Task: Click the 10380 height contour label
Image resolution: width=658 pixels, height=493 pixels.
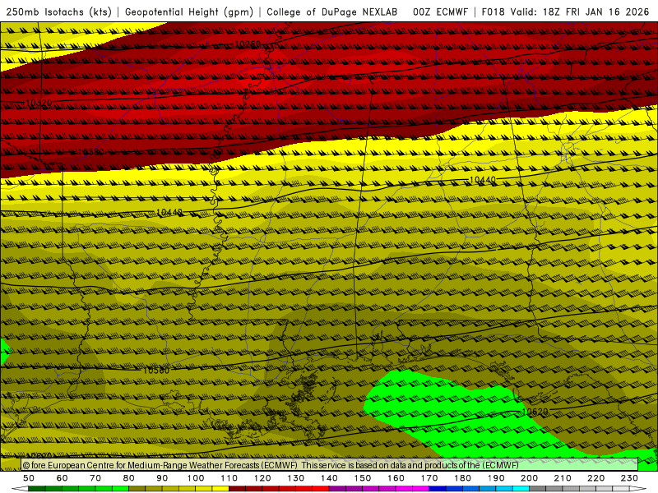Action: tap(91, 152)
